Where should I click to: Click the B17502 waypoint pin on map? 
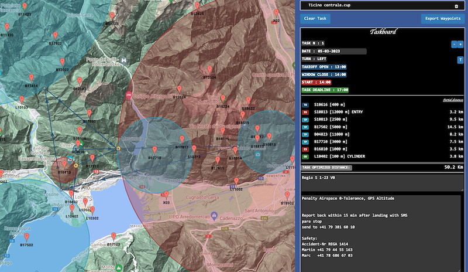coord(26,237)
